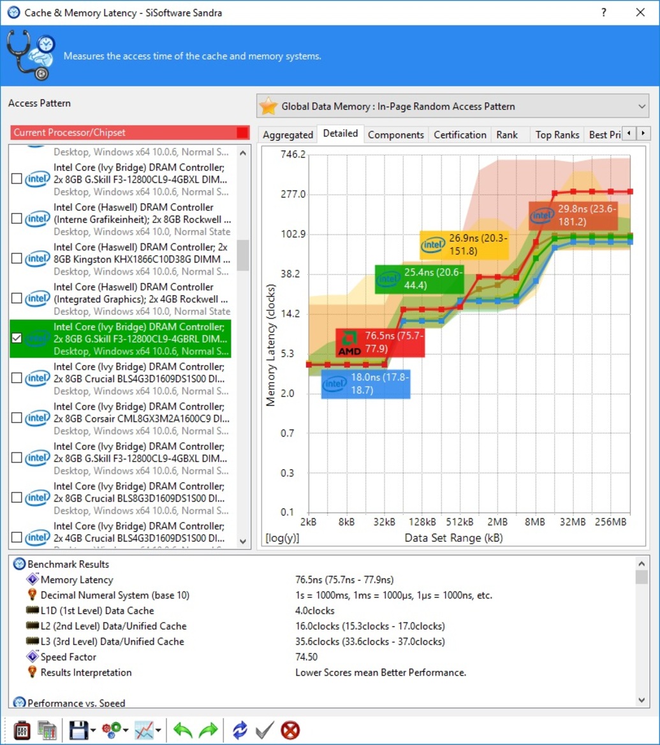Click the gold star icon beside Global Data Memory
The image size is (660, 745).
click(268, 106)
